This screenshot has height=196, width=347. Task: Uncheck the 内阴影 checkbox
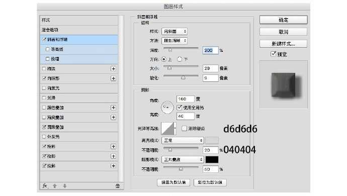point(44,78)
